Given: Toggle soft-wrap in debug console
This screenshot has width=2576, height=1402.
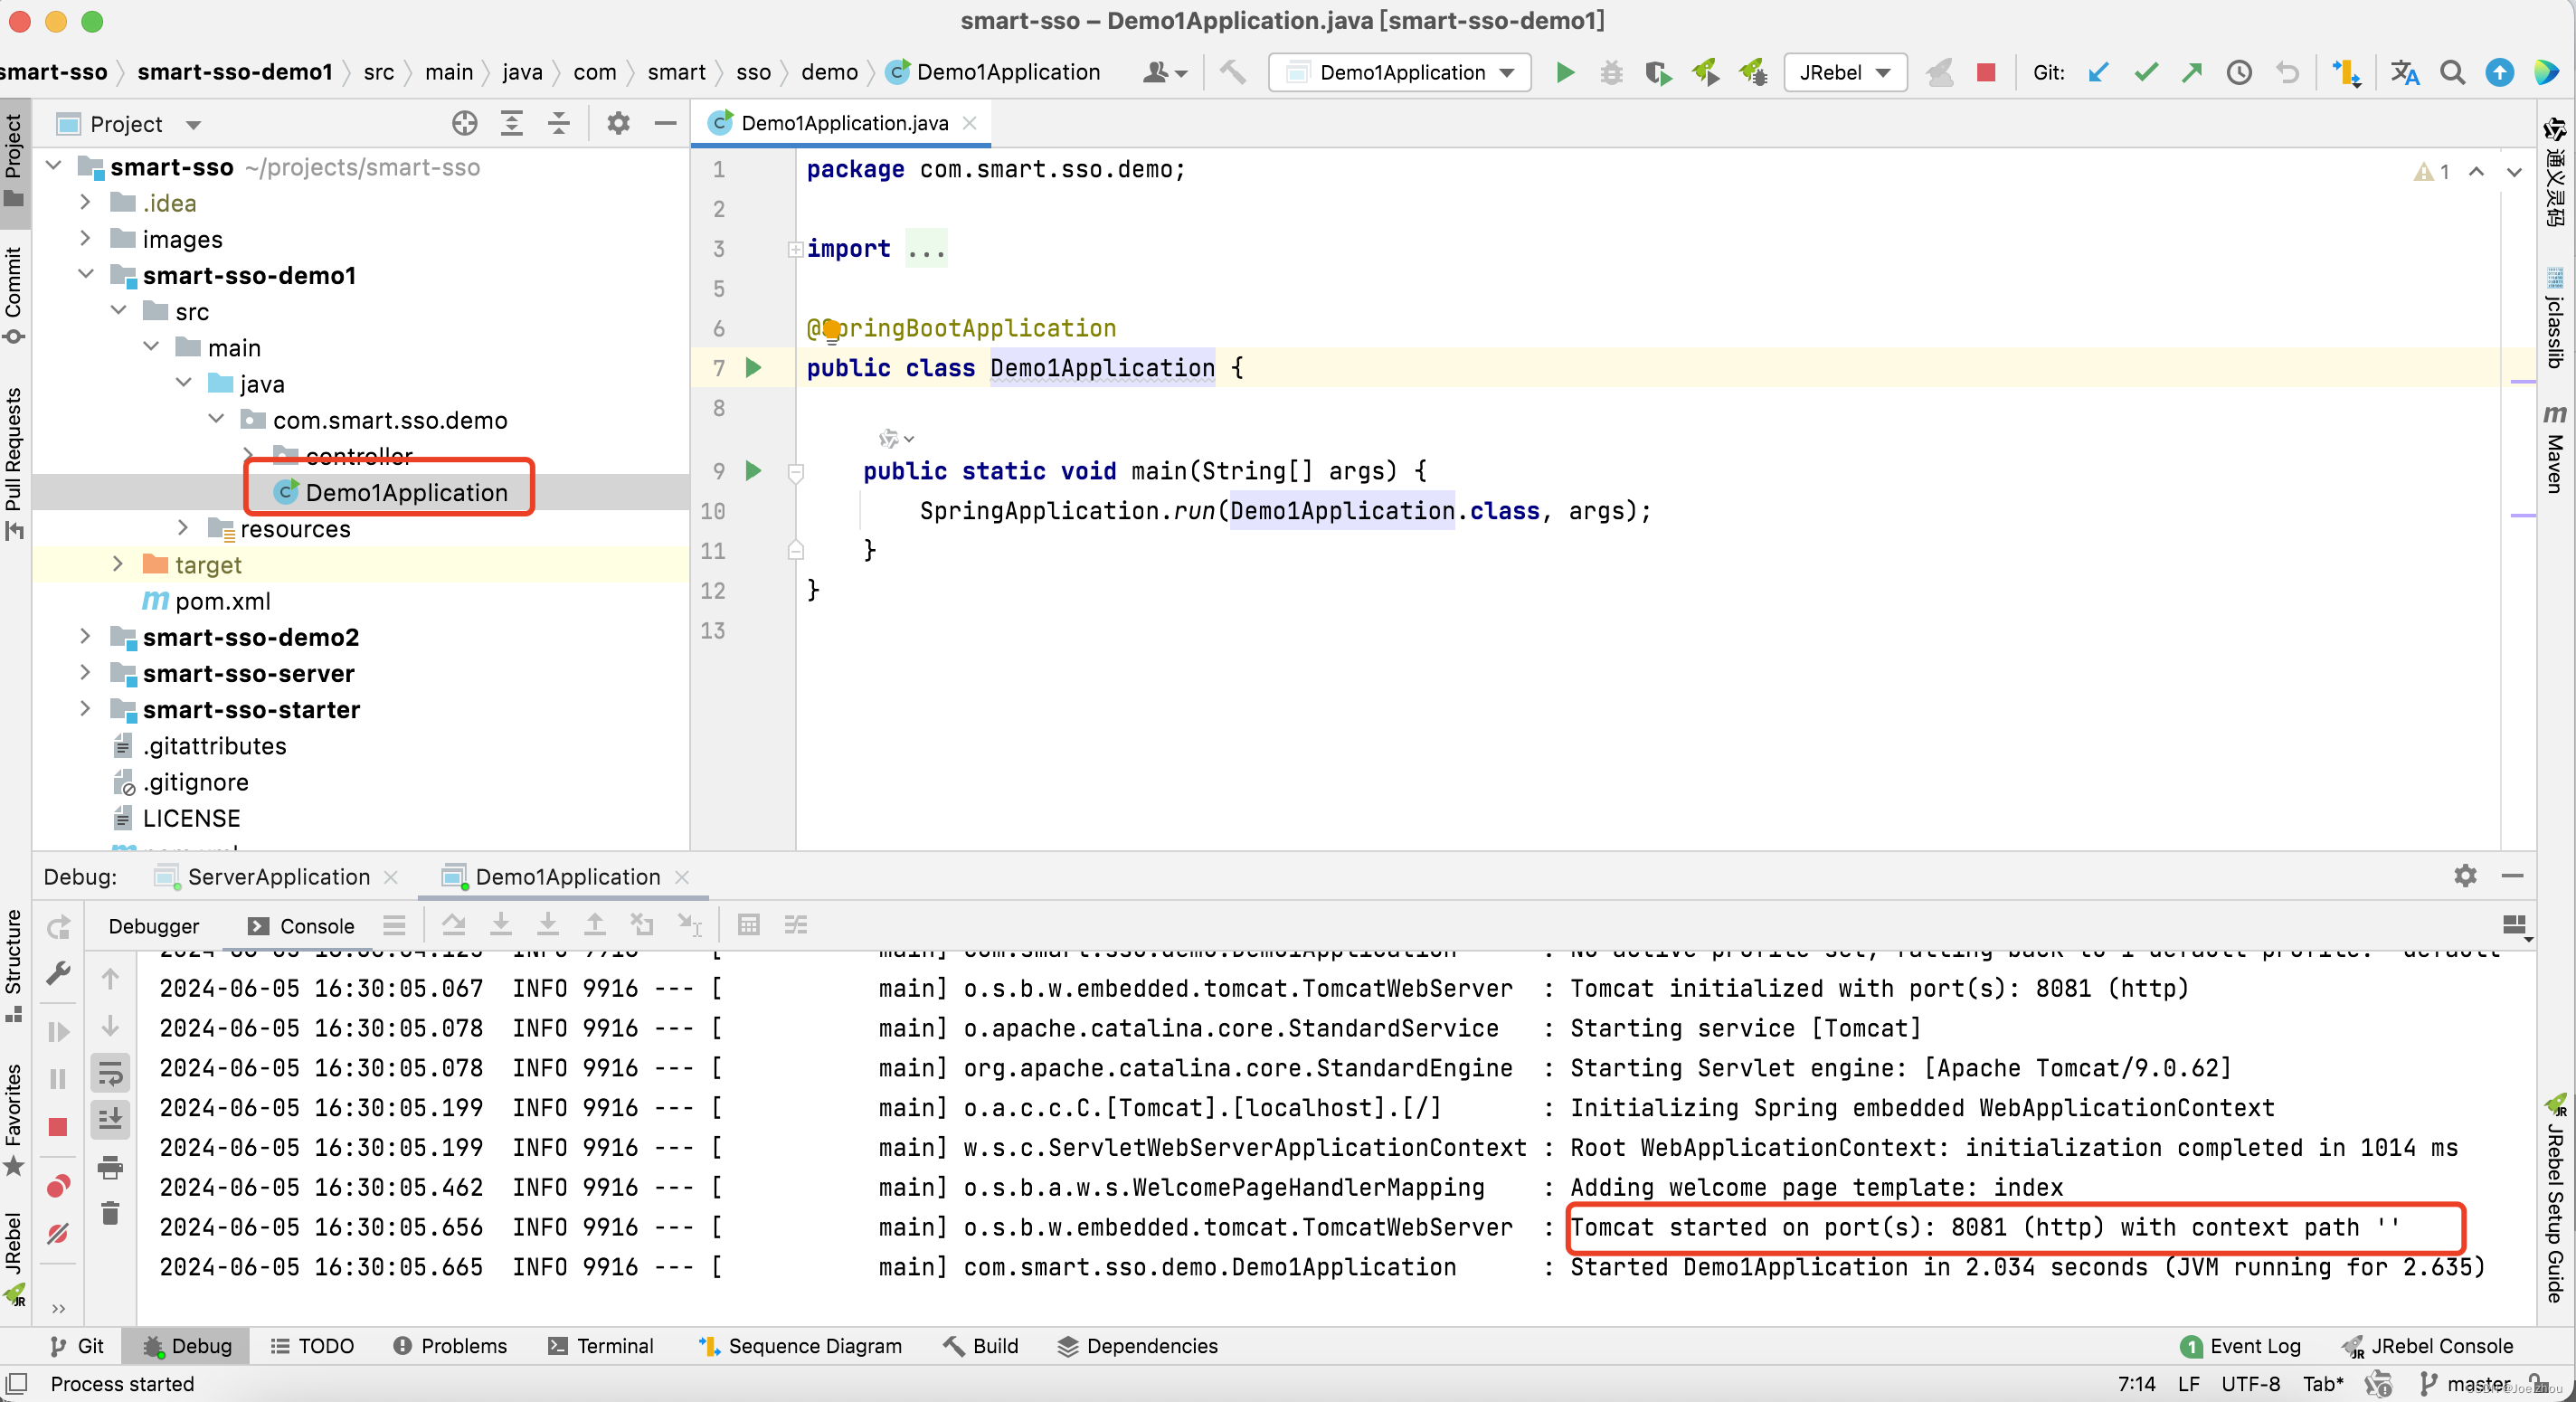Looking at the screenshot, I should pyautogui.click(x=110, y=1074).
